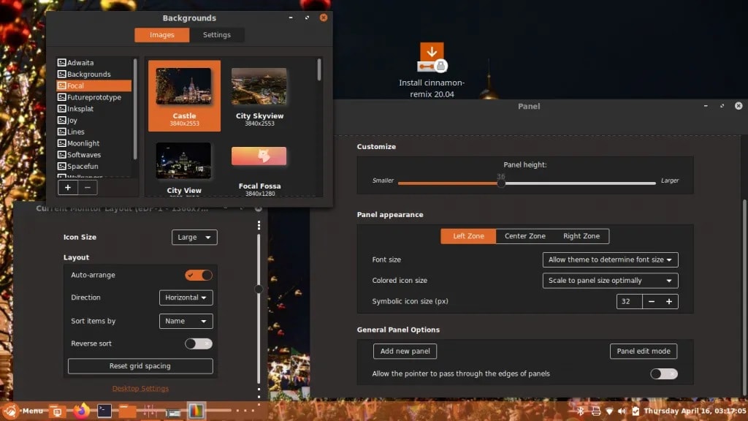The height and width of the screenshot is (421, 748).
Task: Expand the Font size dropdown
Action: point(610,259)
